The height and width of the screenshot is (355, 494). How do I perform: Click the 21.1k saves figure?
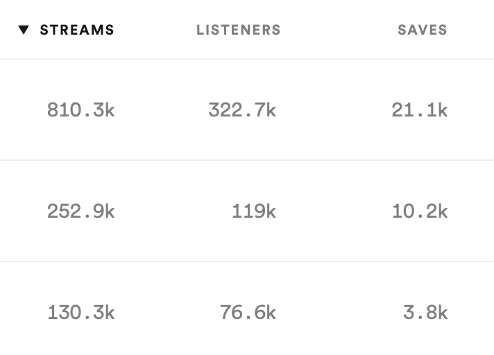tap(420, 110)
